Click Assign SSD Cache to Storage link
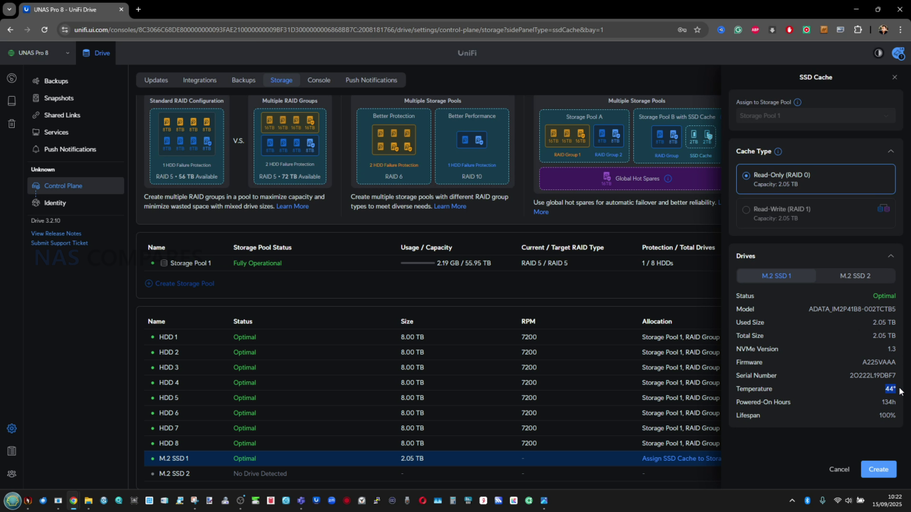 pos(681,459)
